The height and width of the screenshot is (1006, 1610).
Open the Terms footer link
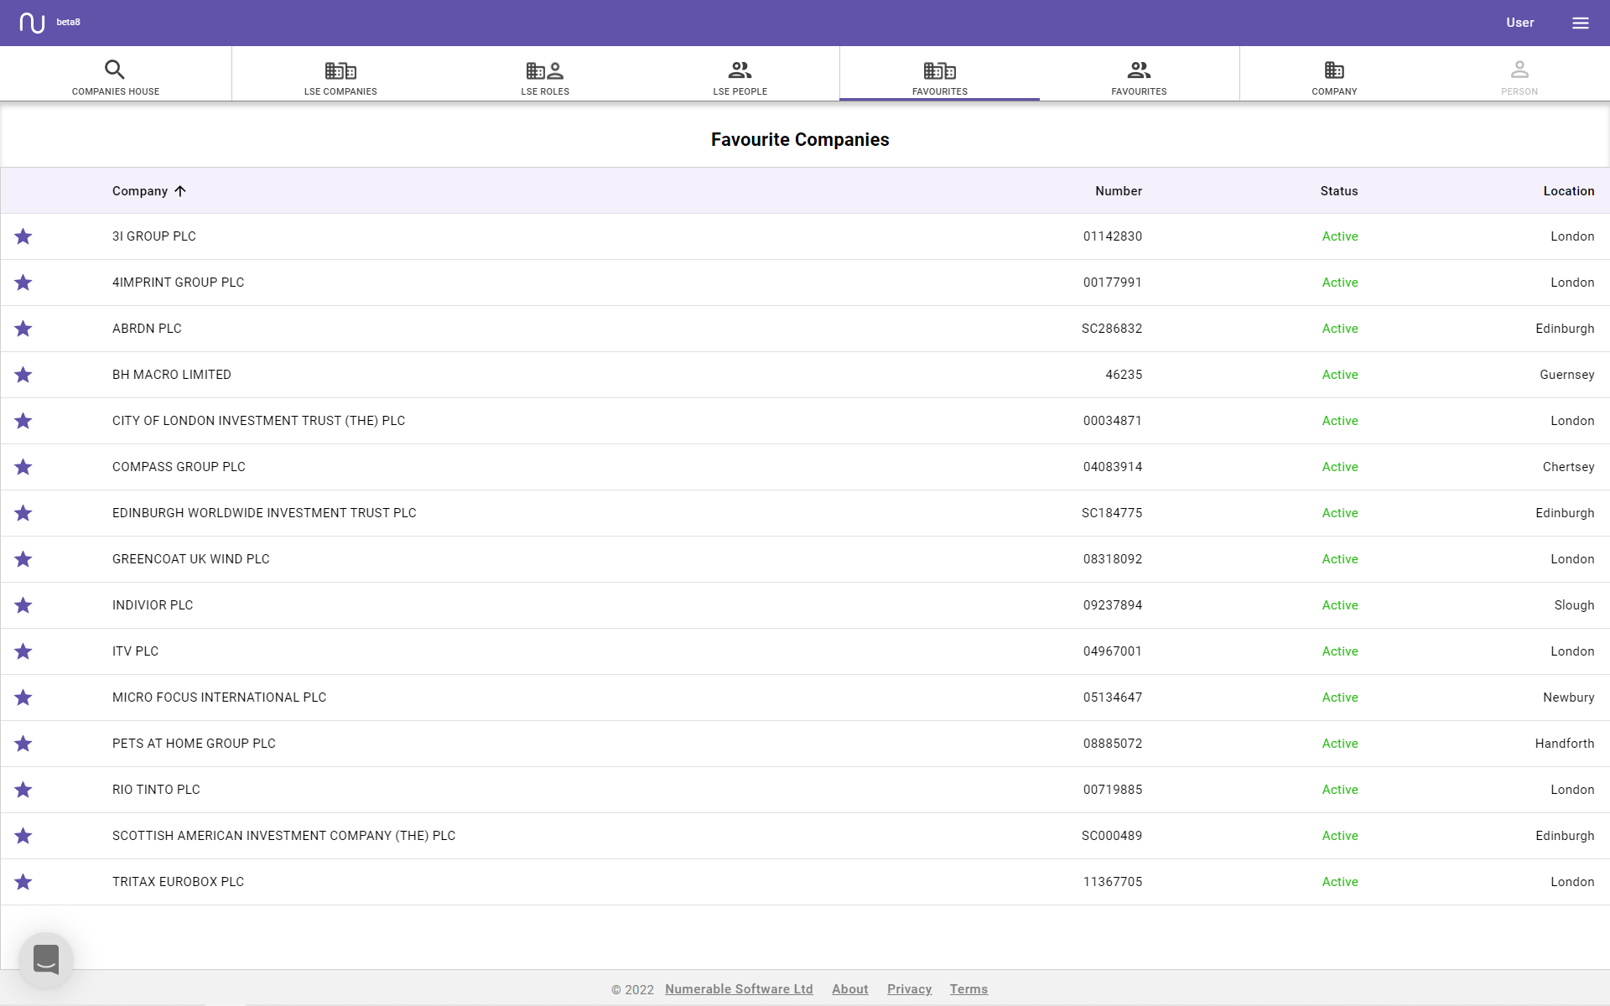pos(969,989)
